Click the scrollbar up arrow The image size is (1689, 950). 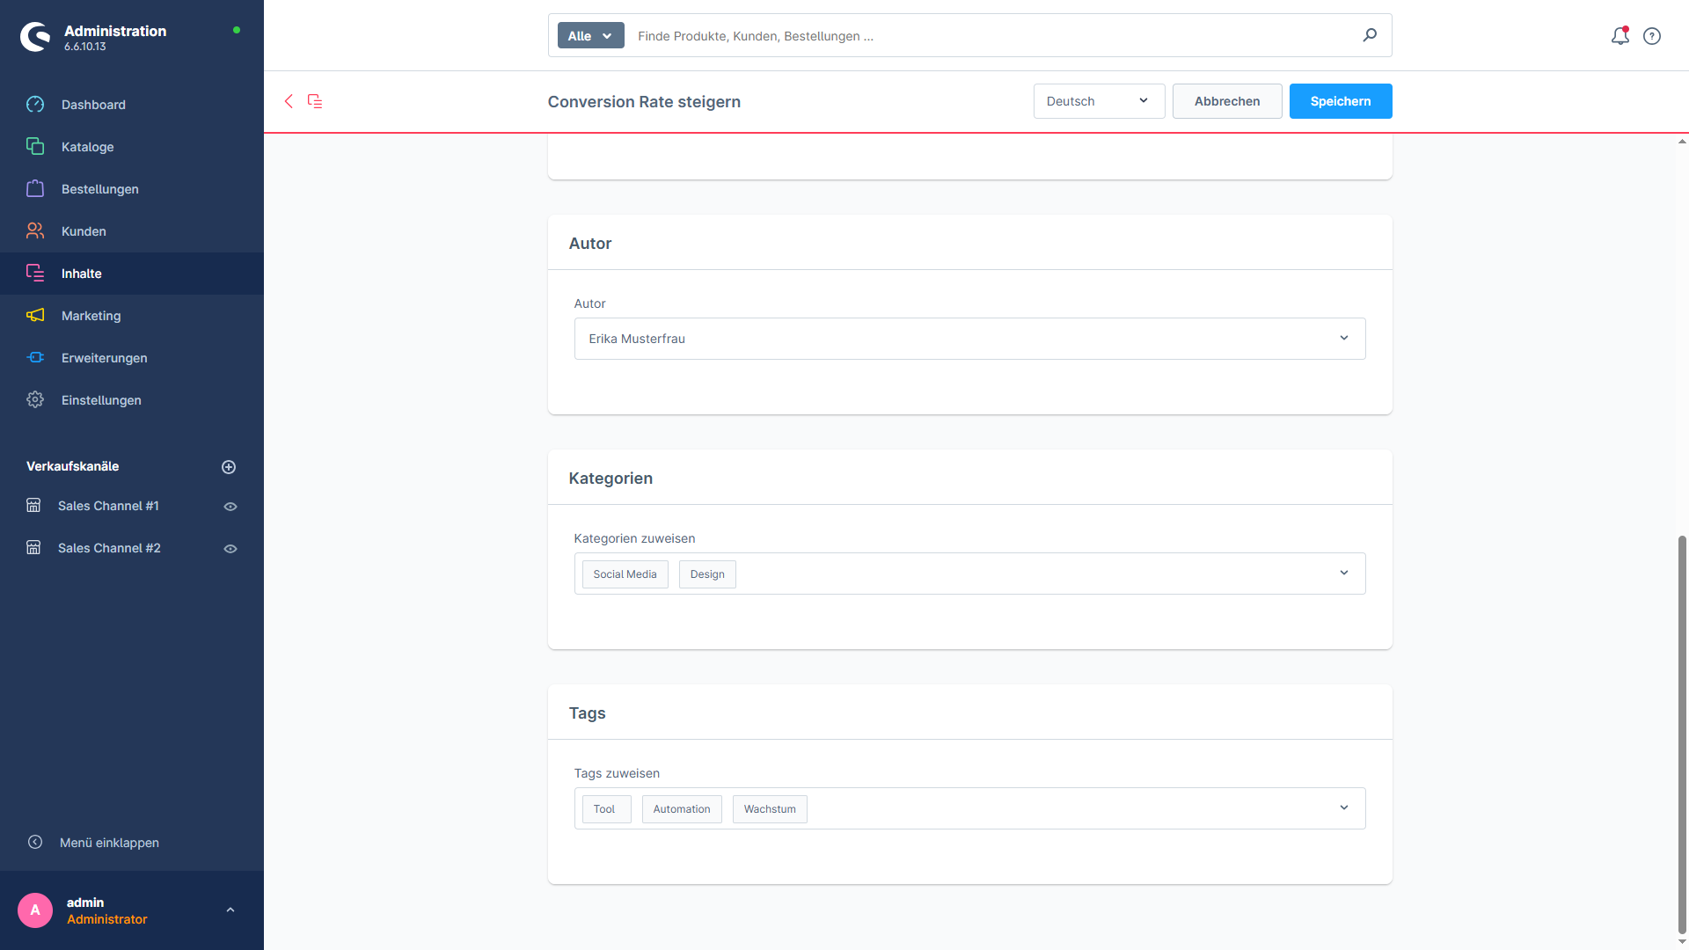tap(1682, 142)
